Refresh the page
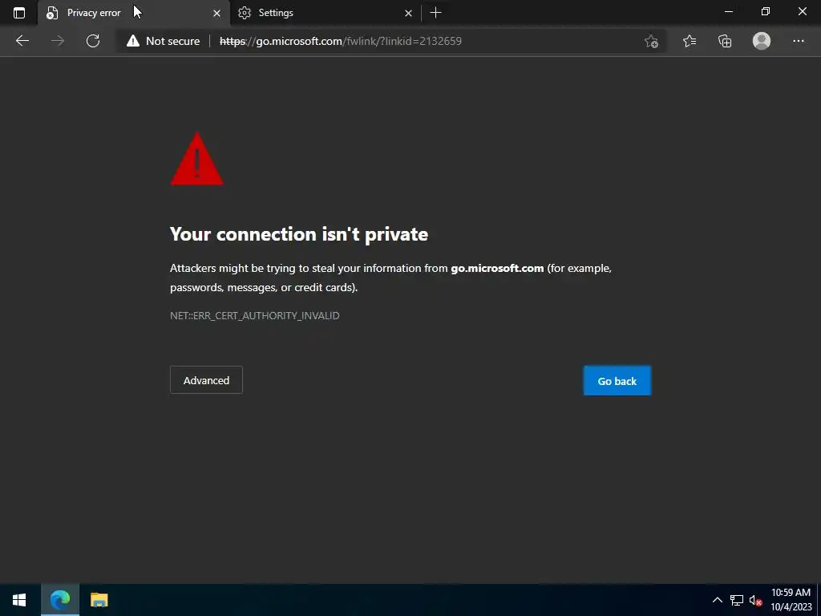 (93, 41)
